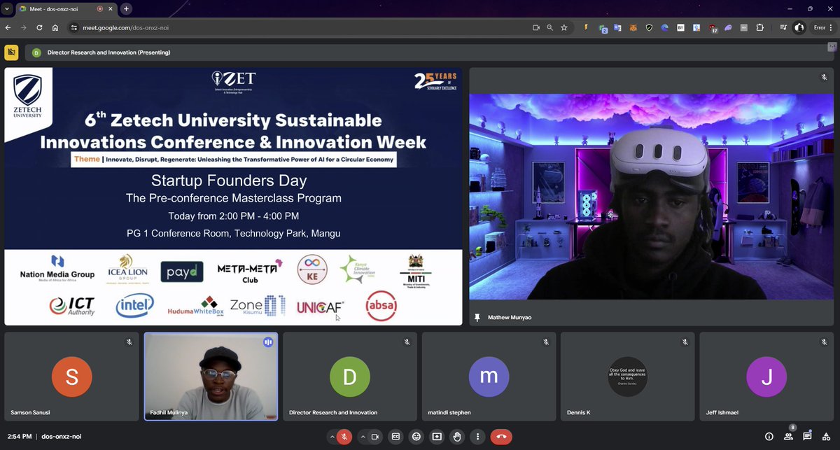The height and width of the screenshot is (450, 840).
Task: Open site information icon in address bar
Action: tap(73, 28)
